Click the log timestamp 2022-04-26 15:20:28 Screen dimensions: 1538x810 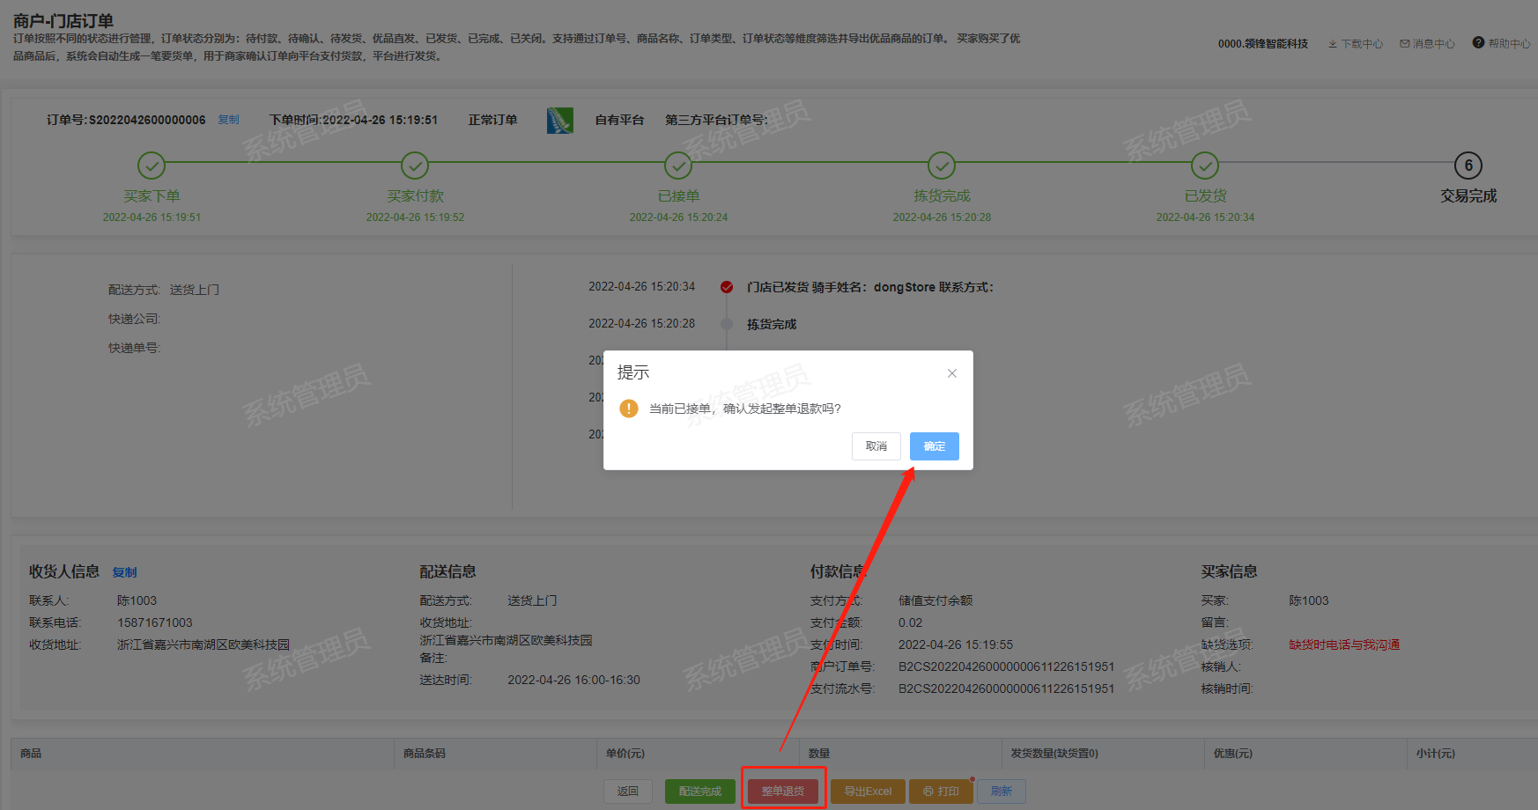tap(642, 324)
